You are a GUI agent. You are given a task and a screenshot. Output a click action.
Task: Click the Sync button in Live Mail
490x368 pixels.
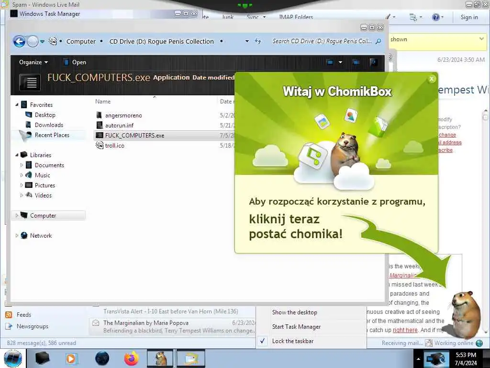tap(256, 17)
